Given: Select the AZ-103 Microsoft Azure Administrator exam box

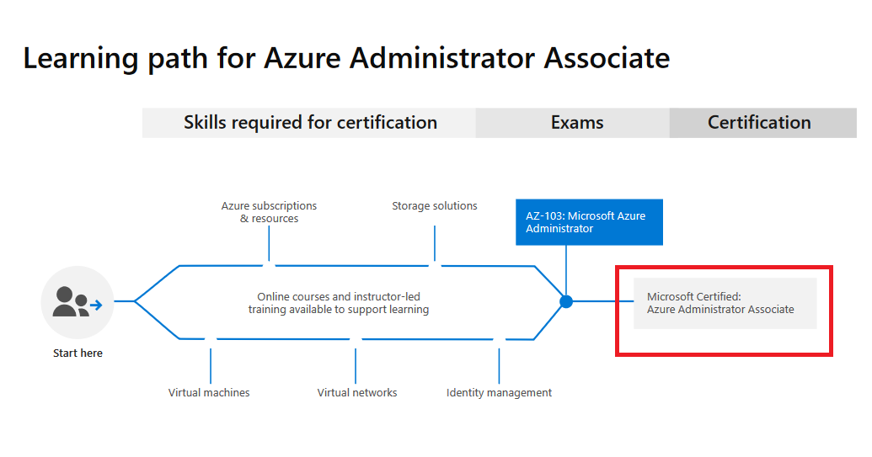Looking at the screenshot, I should [589, 222].
